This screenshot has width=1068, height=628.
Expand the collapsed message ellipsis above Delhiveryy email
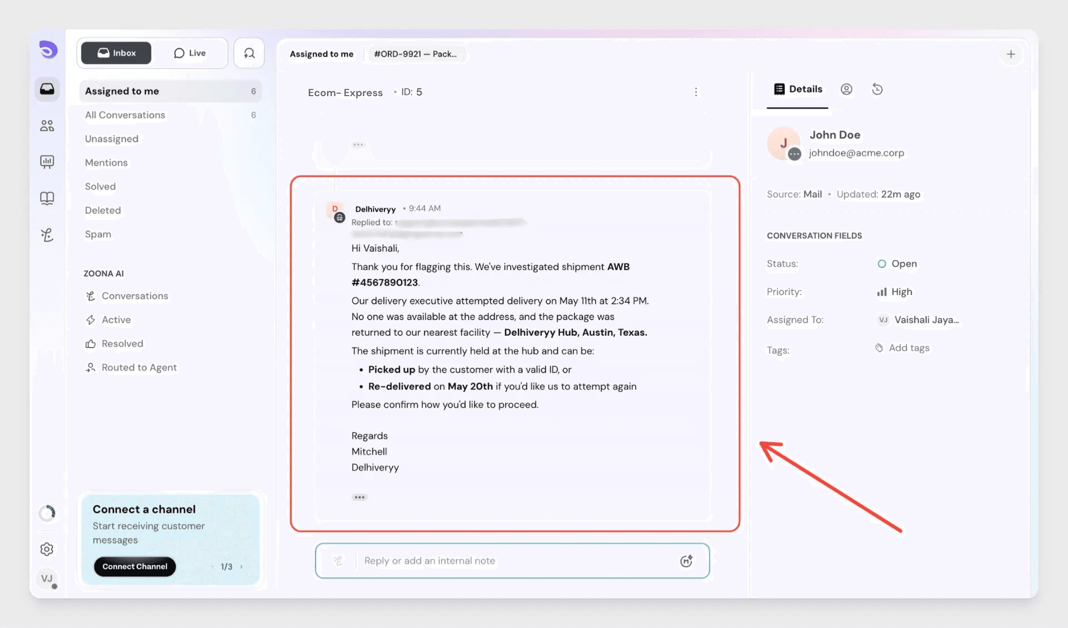pos(358,144)
